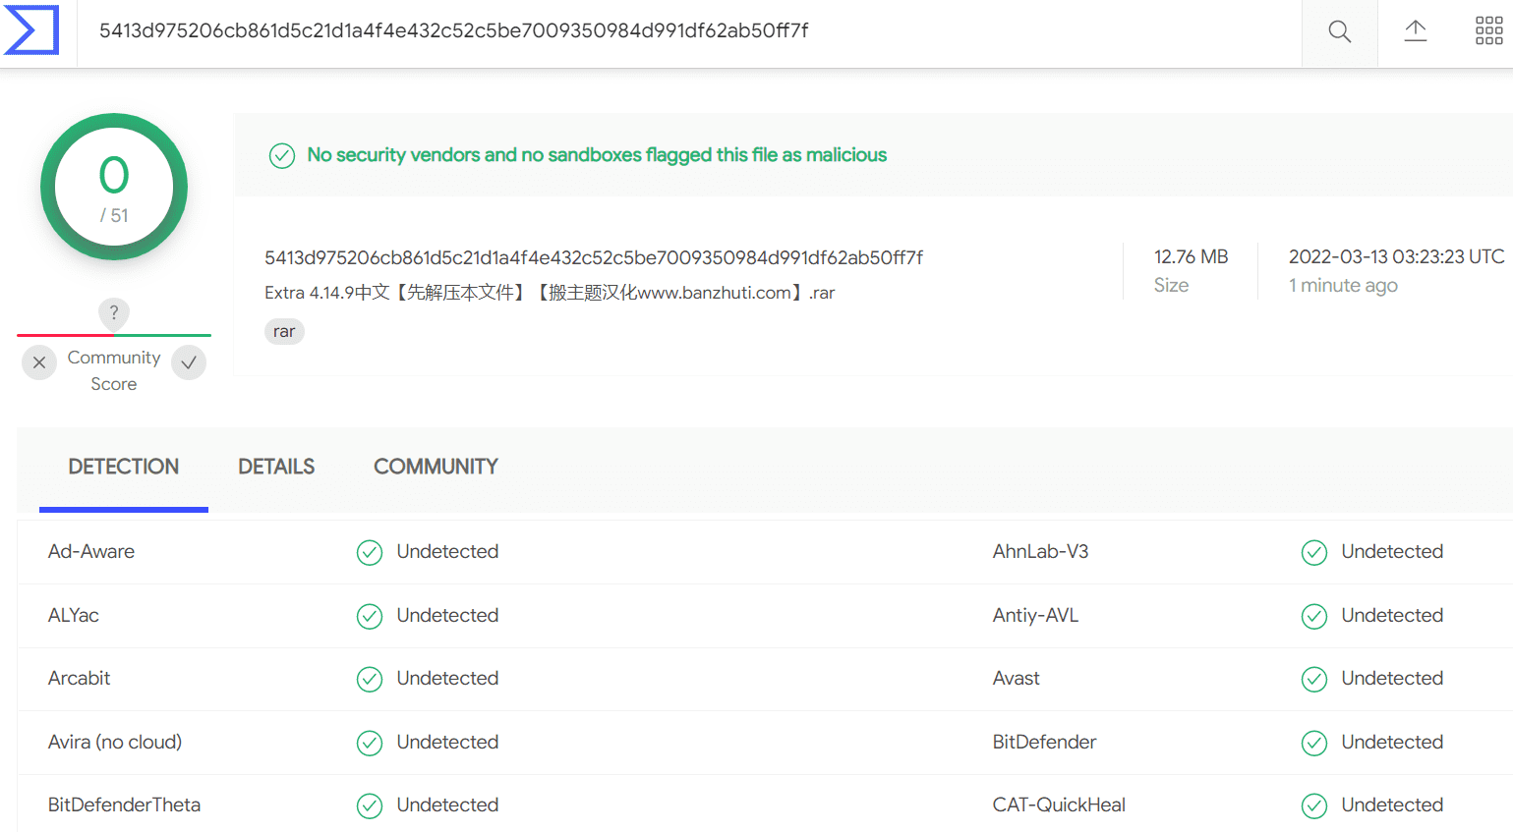Open the COMMUNITY tab
This screenshot has height=832, width=1513.
click(x=436, y=467)
